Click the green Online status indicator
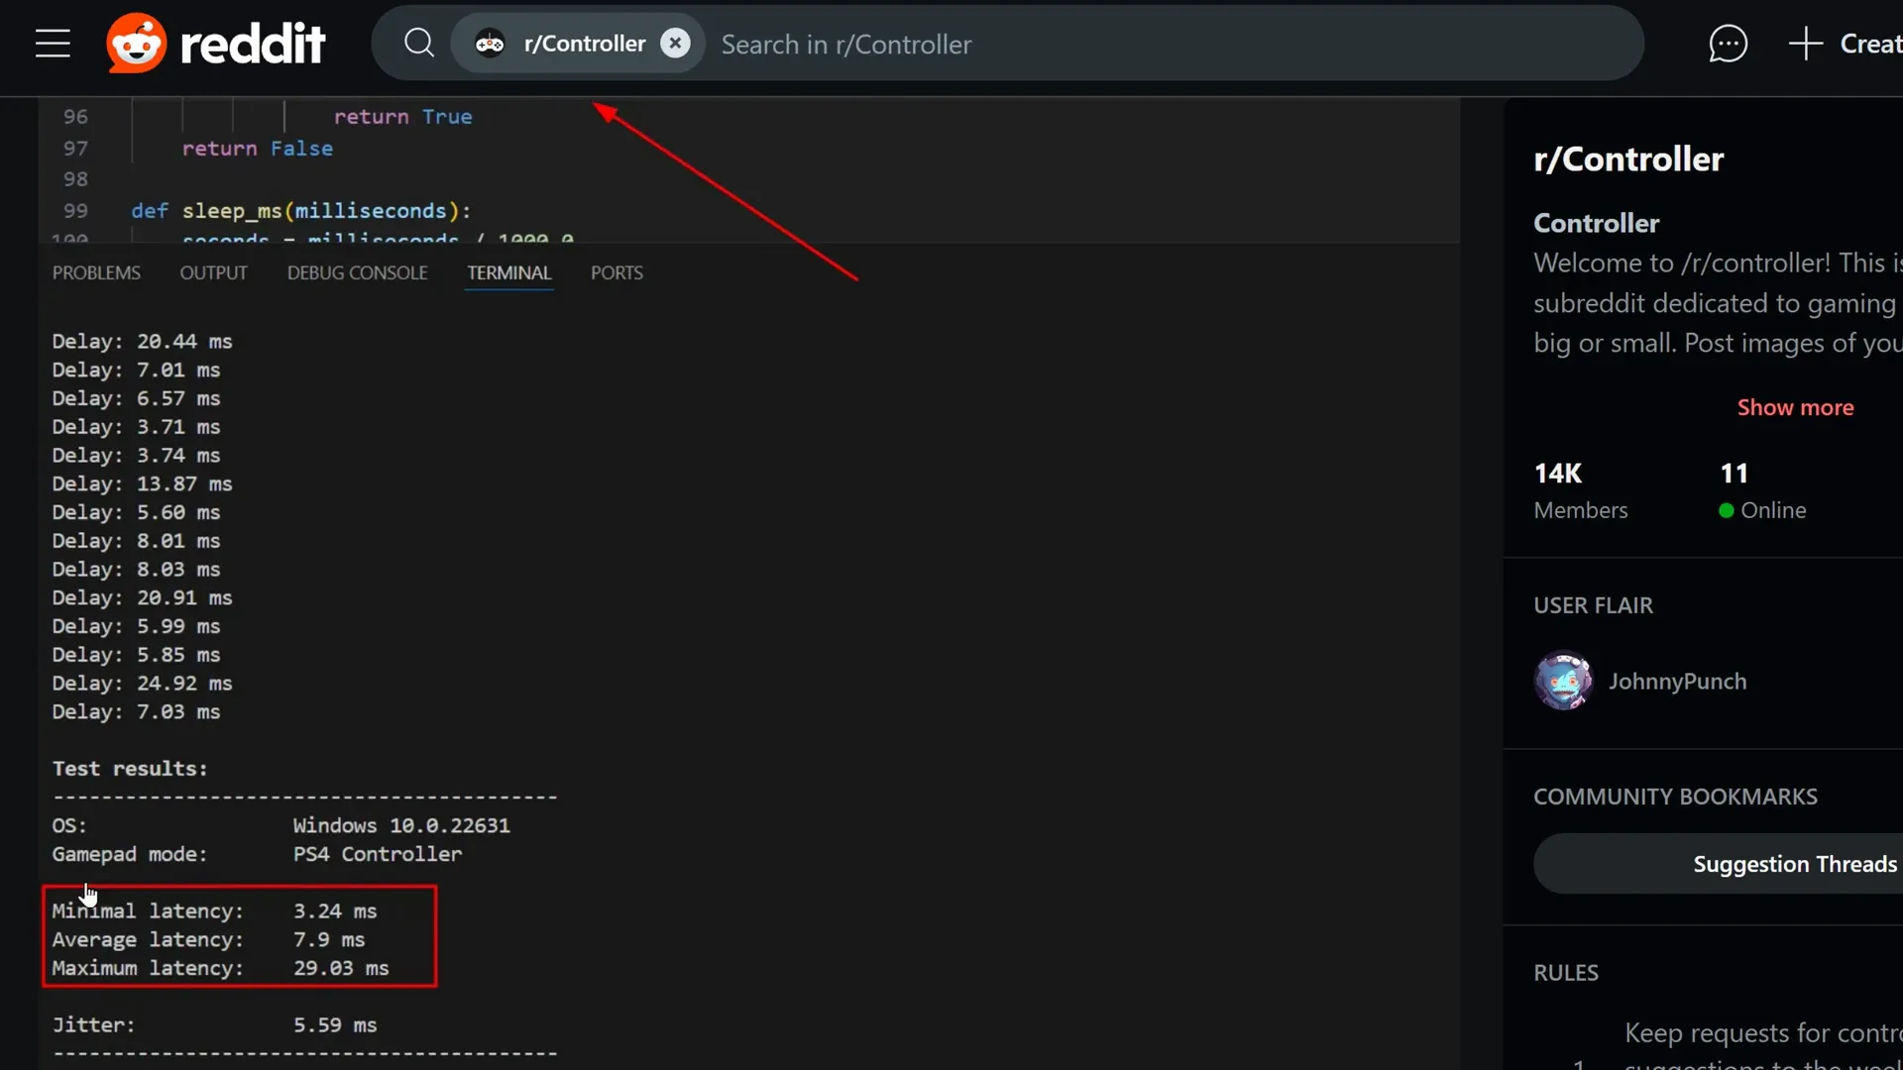 click(x=1726, y=510)
